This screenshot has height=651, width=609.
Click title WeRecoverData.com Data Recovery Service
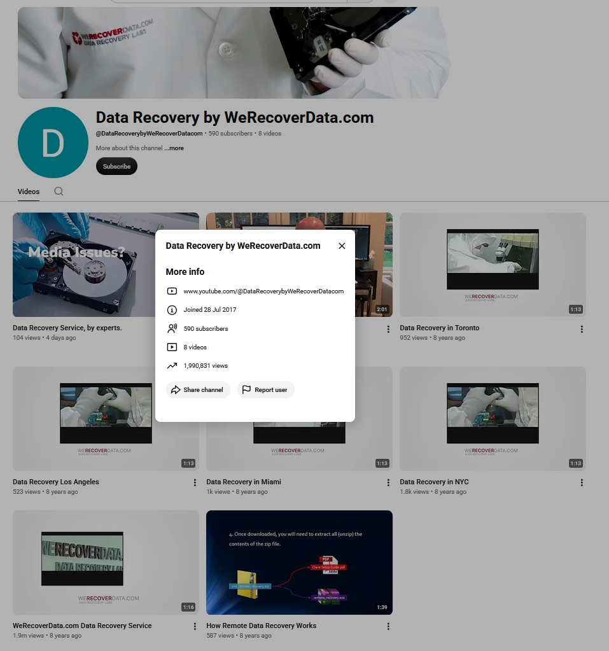82,626
